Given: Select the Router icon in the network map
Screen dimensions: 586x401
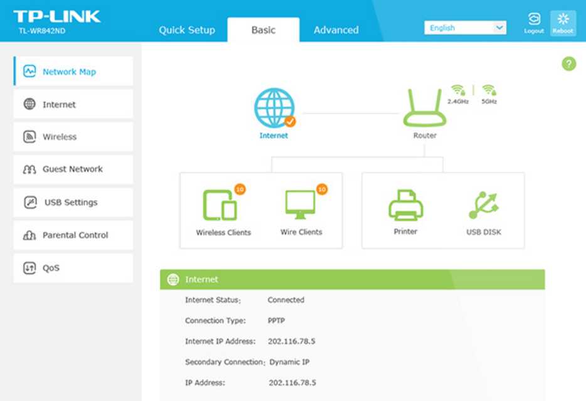Looking at the screenshot, I should (x=425, y=109).
